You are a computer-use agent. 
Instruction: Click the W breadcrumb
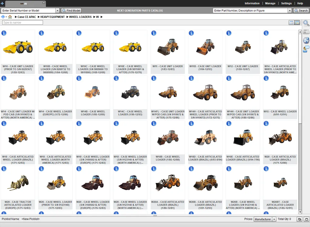(97, 17)
